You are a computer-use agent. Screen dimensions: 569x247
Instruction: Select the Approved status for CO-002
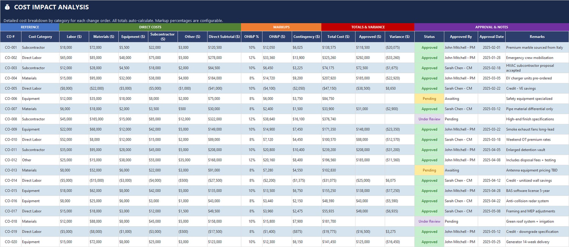coord(429,58)
